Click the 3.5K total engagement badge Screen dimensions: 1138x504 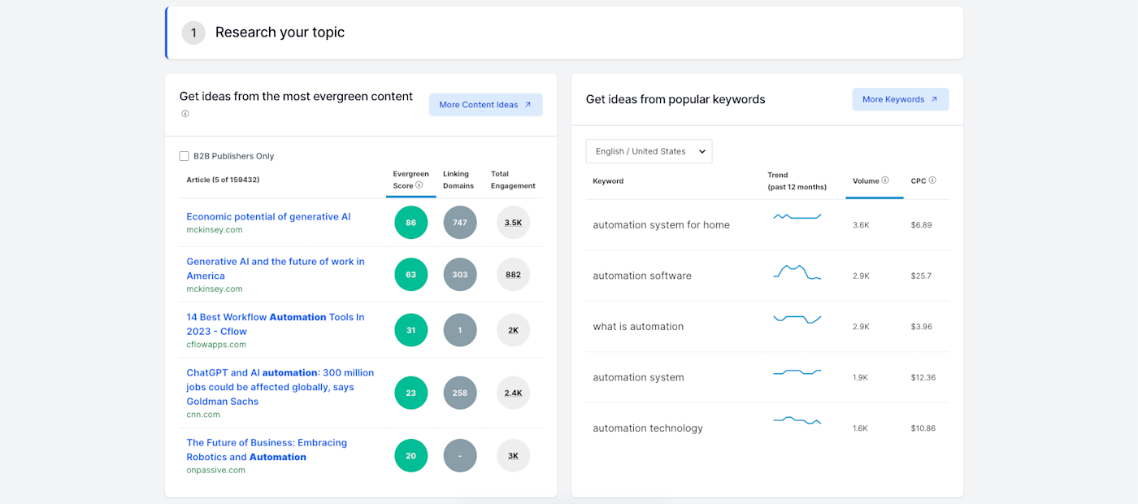pos(513,223)
